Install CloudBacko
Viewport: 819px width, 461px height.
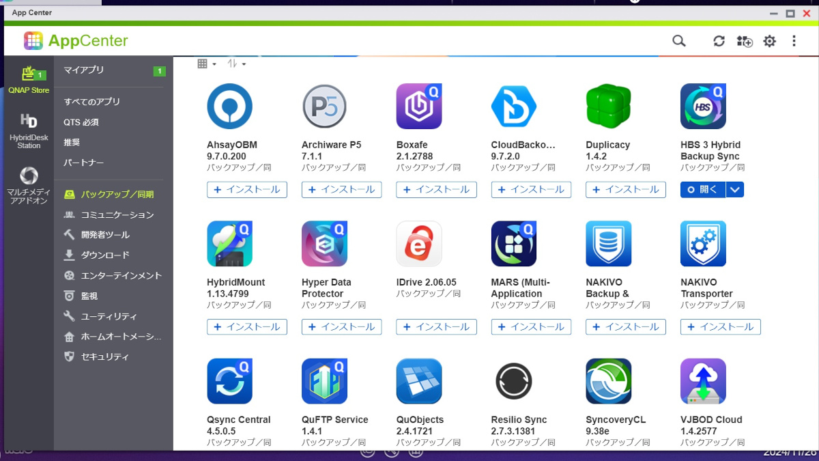click(x=531, y=190)
